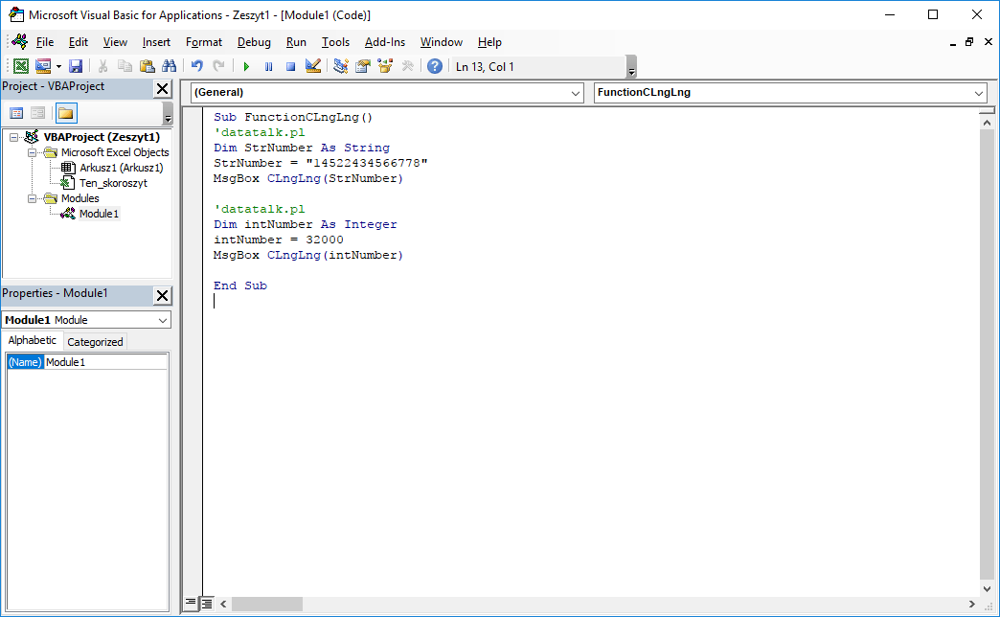Select the Run Sub/UserForm icon
1000x617 pixels.
tap(246, 65)
